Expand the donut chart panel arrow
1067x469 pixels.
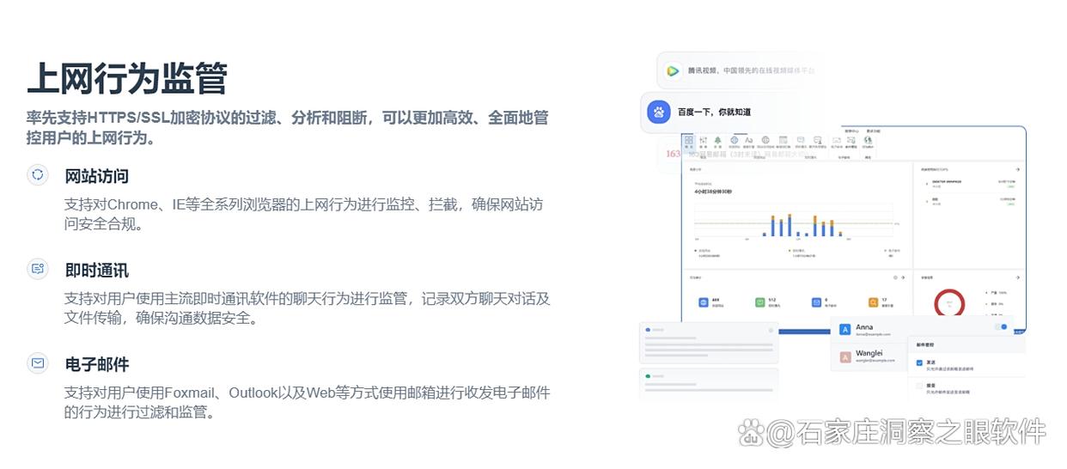[1018, 277]
